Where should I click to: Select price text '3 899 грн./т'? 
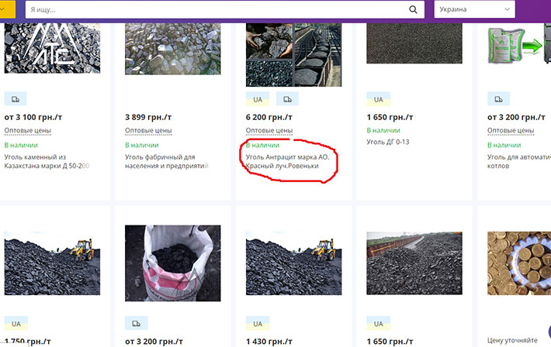tap(148, 117)
